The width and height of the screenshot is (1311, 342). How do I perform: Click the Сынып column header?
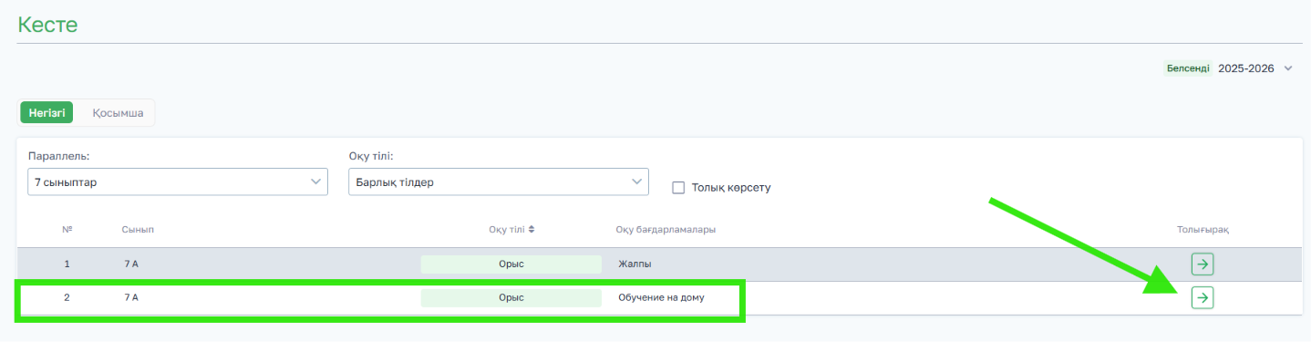pos(138,229)
